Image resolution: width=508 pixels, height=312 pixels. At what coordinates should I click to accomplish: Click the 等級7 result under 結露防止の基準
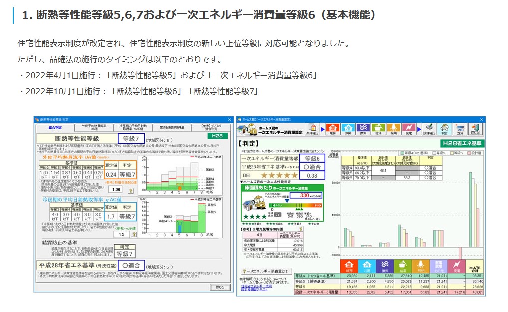[124, 253]
